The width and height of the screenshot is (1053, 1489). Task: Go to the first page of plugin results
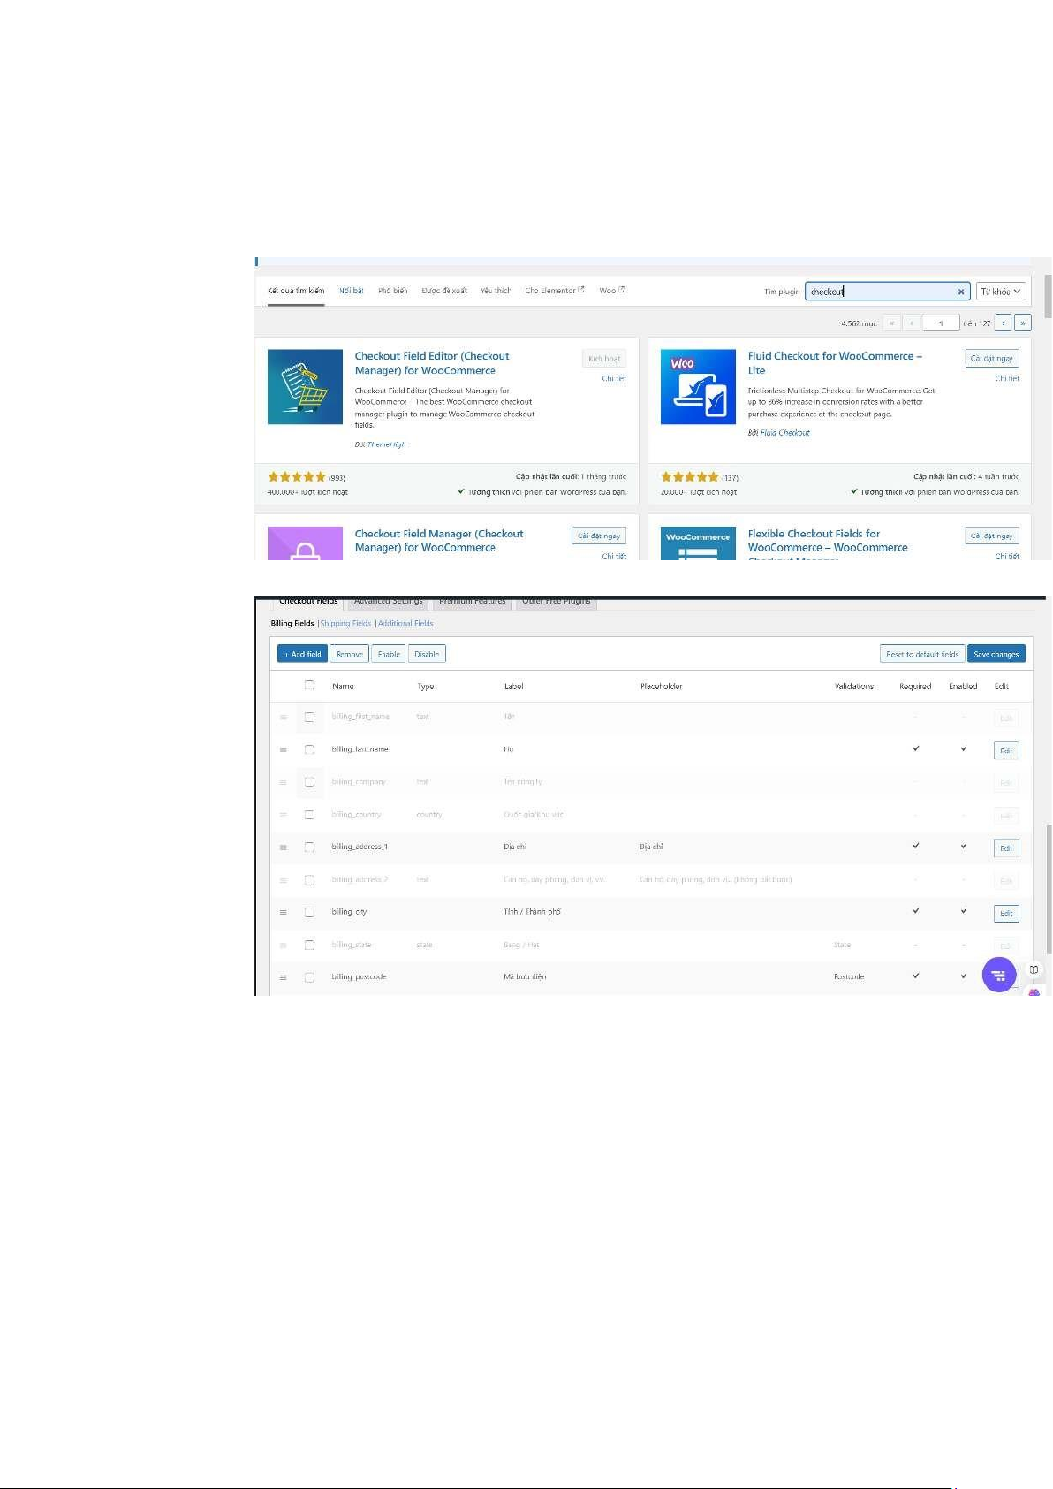click(x=891, y=323)
